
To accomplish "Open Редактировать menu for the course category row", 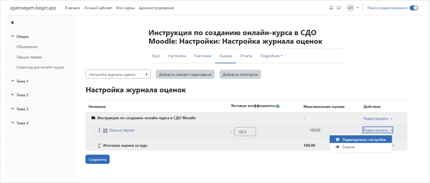I will click(x=378, y=119).
